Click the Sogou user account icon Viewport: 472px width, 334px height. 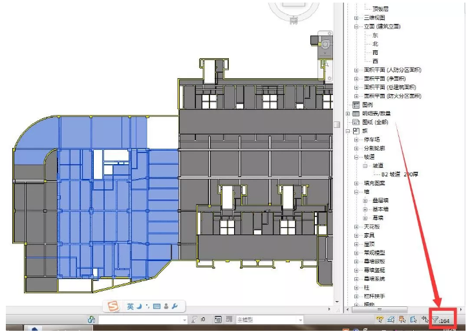(166, 307)
